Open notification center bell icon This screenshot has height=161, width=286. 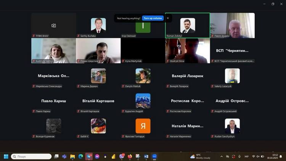pos(281,156)
